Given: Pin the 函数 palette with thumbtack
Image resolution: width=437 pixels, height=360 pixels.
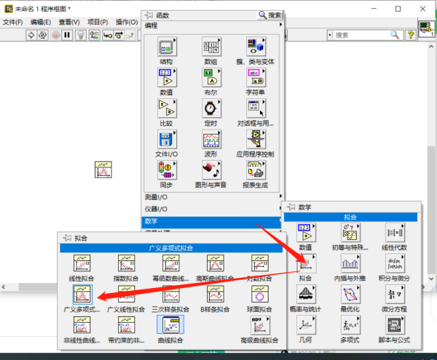Looking at the screenshot, I should (x=148, y=15).
